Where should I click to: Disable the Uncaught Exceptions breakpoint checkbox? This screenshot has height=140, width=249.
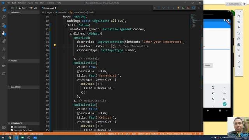[12, 130]
